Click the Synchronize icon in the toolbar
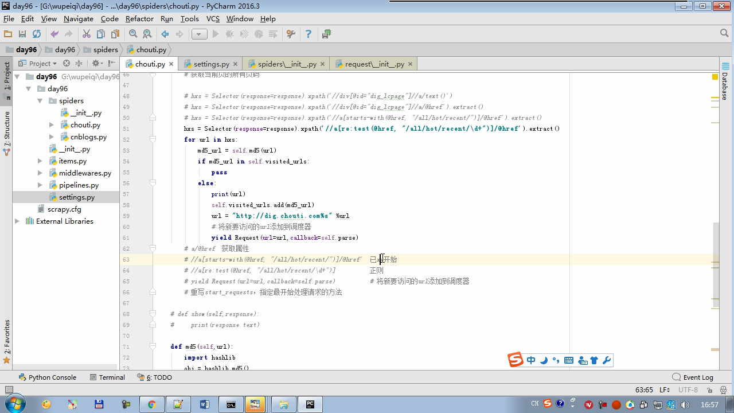The height and width of the screenshot is (413, 734). 37,34
